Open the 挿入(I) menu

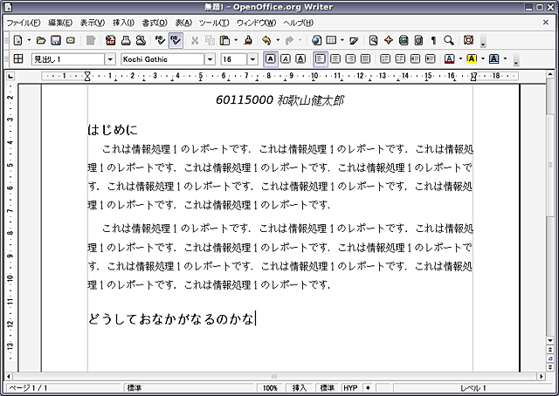pos(123,23)
